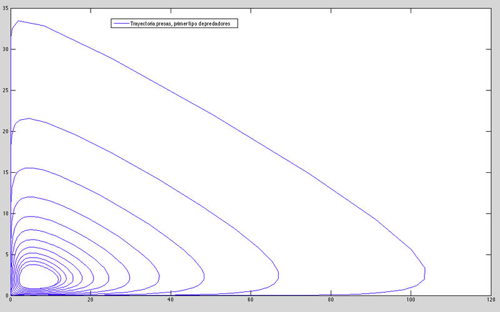The width and height of the screenshot is (500, 312).
Task: Click the blue line sample in the legend
Action: pyautogui.click(x=119, y=23)
